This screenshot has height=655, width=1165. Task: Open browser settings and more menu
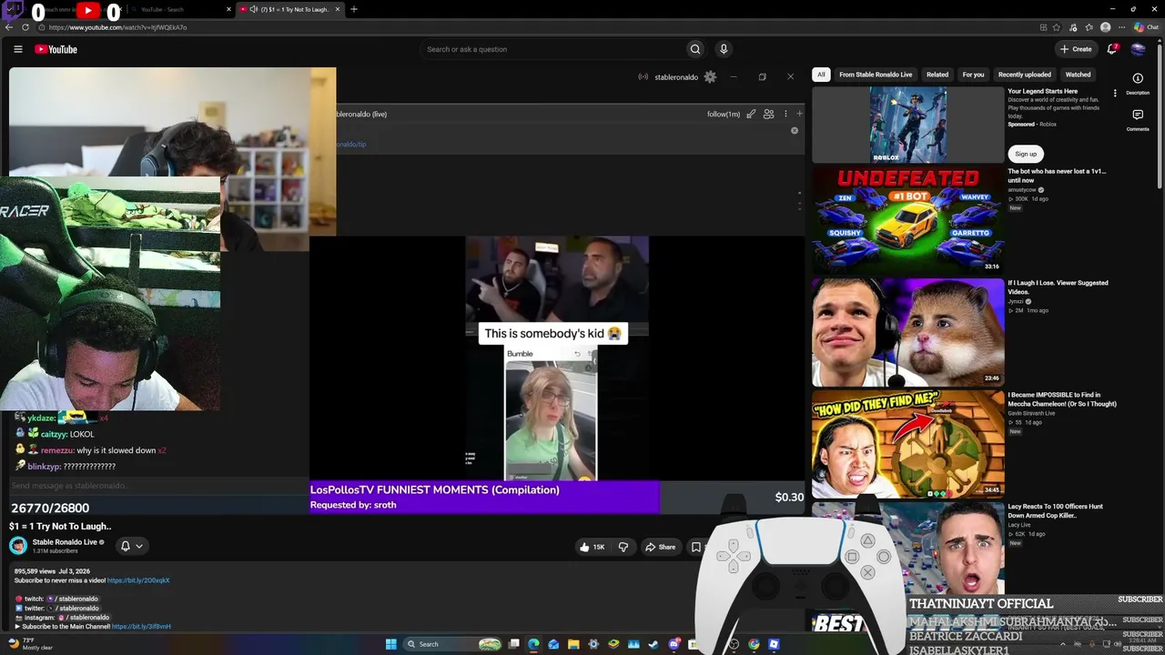pyautogui.click(x=1121, y=27)
